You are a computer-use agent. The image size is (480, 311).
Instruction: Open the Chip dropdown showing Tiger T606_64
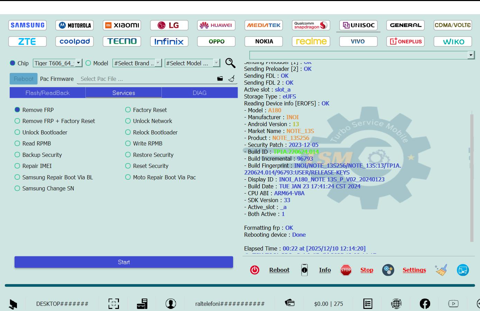pyautogui.click(x=57, y=63)
